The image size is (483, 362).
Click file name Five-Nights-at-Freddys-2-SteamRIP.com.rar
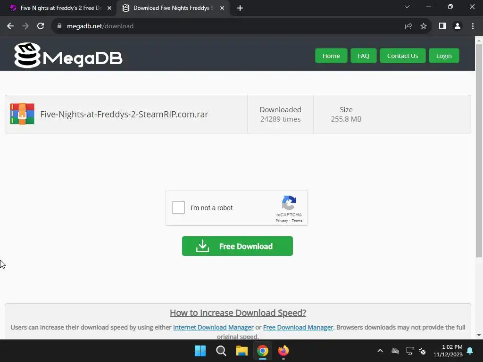[124, 114]
